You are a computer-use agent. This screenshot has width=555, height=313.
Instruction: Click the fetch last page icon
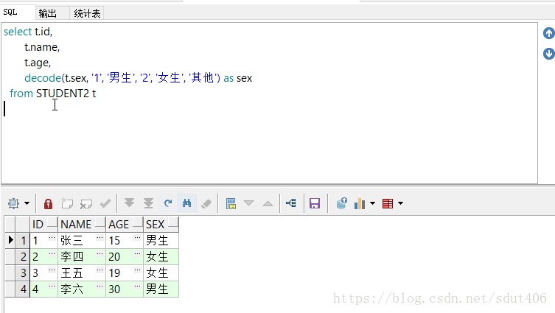(148, 203)
